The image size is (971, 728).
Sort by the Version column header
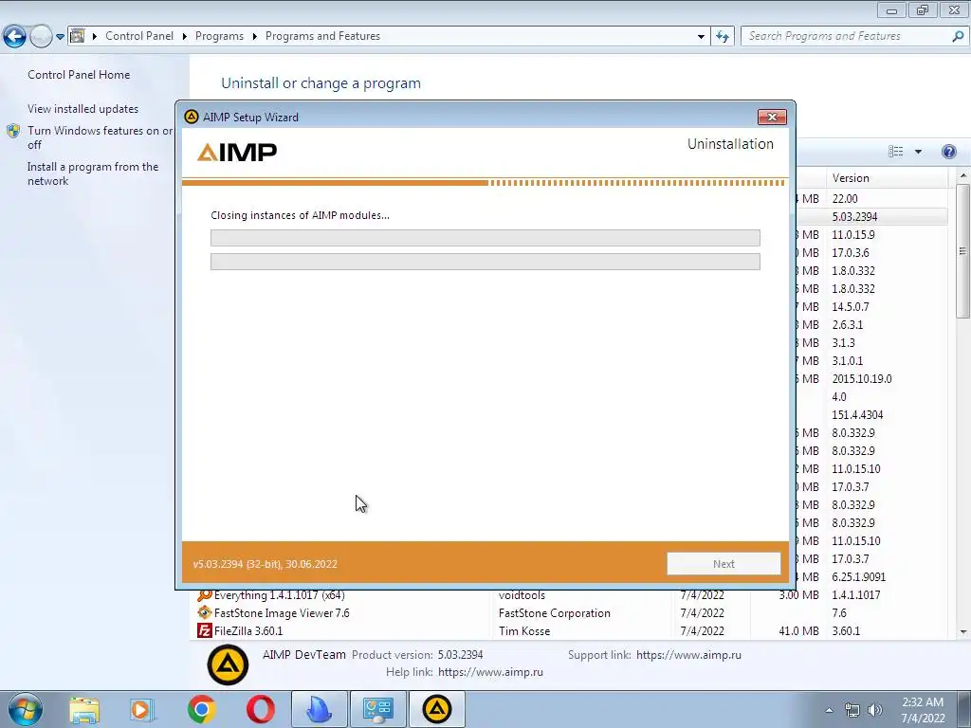[x=888, y=177]
